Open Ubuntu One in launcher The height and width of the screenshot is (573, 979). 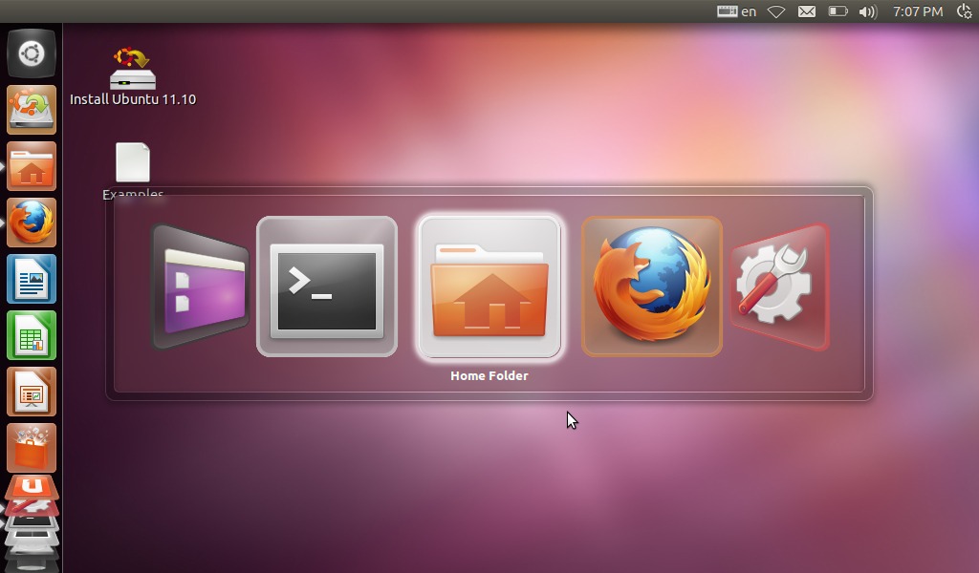click(32, 488)
